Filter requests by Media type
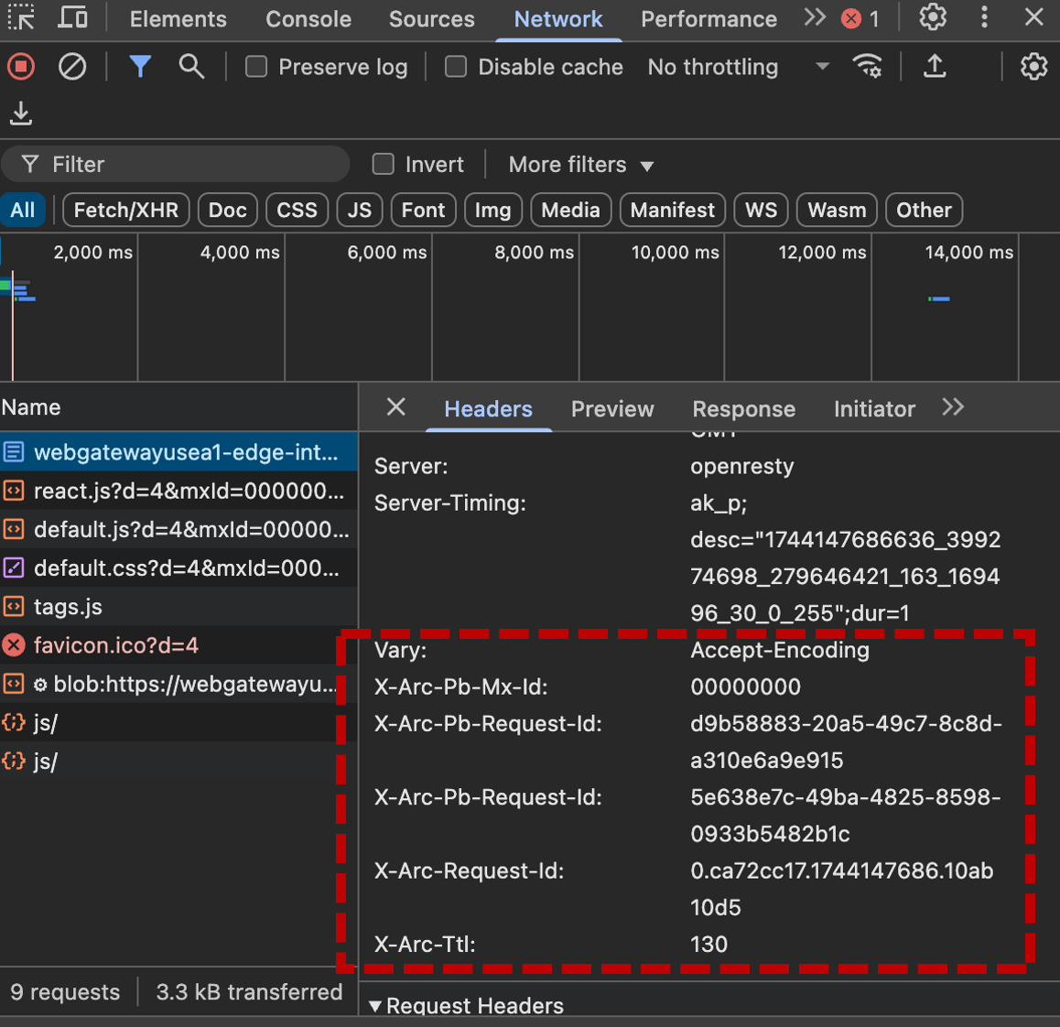This screenshot has width=1060, height=1027. click(570, 210)
